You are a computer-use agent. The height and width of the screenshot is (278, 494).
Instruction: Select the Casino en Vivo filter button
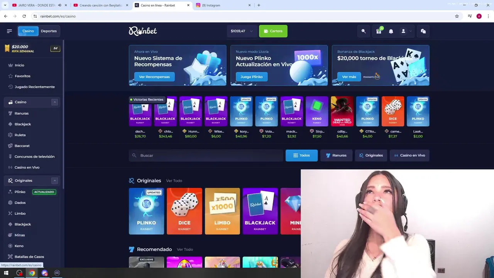[x=409, y=155]
